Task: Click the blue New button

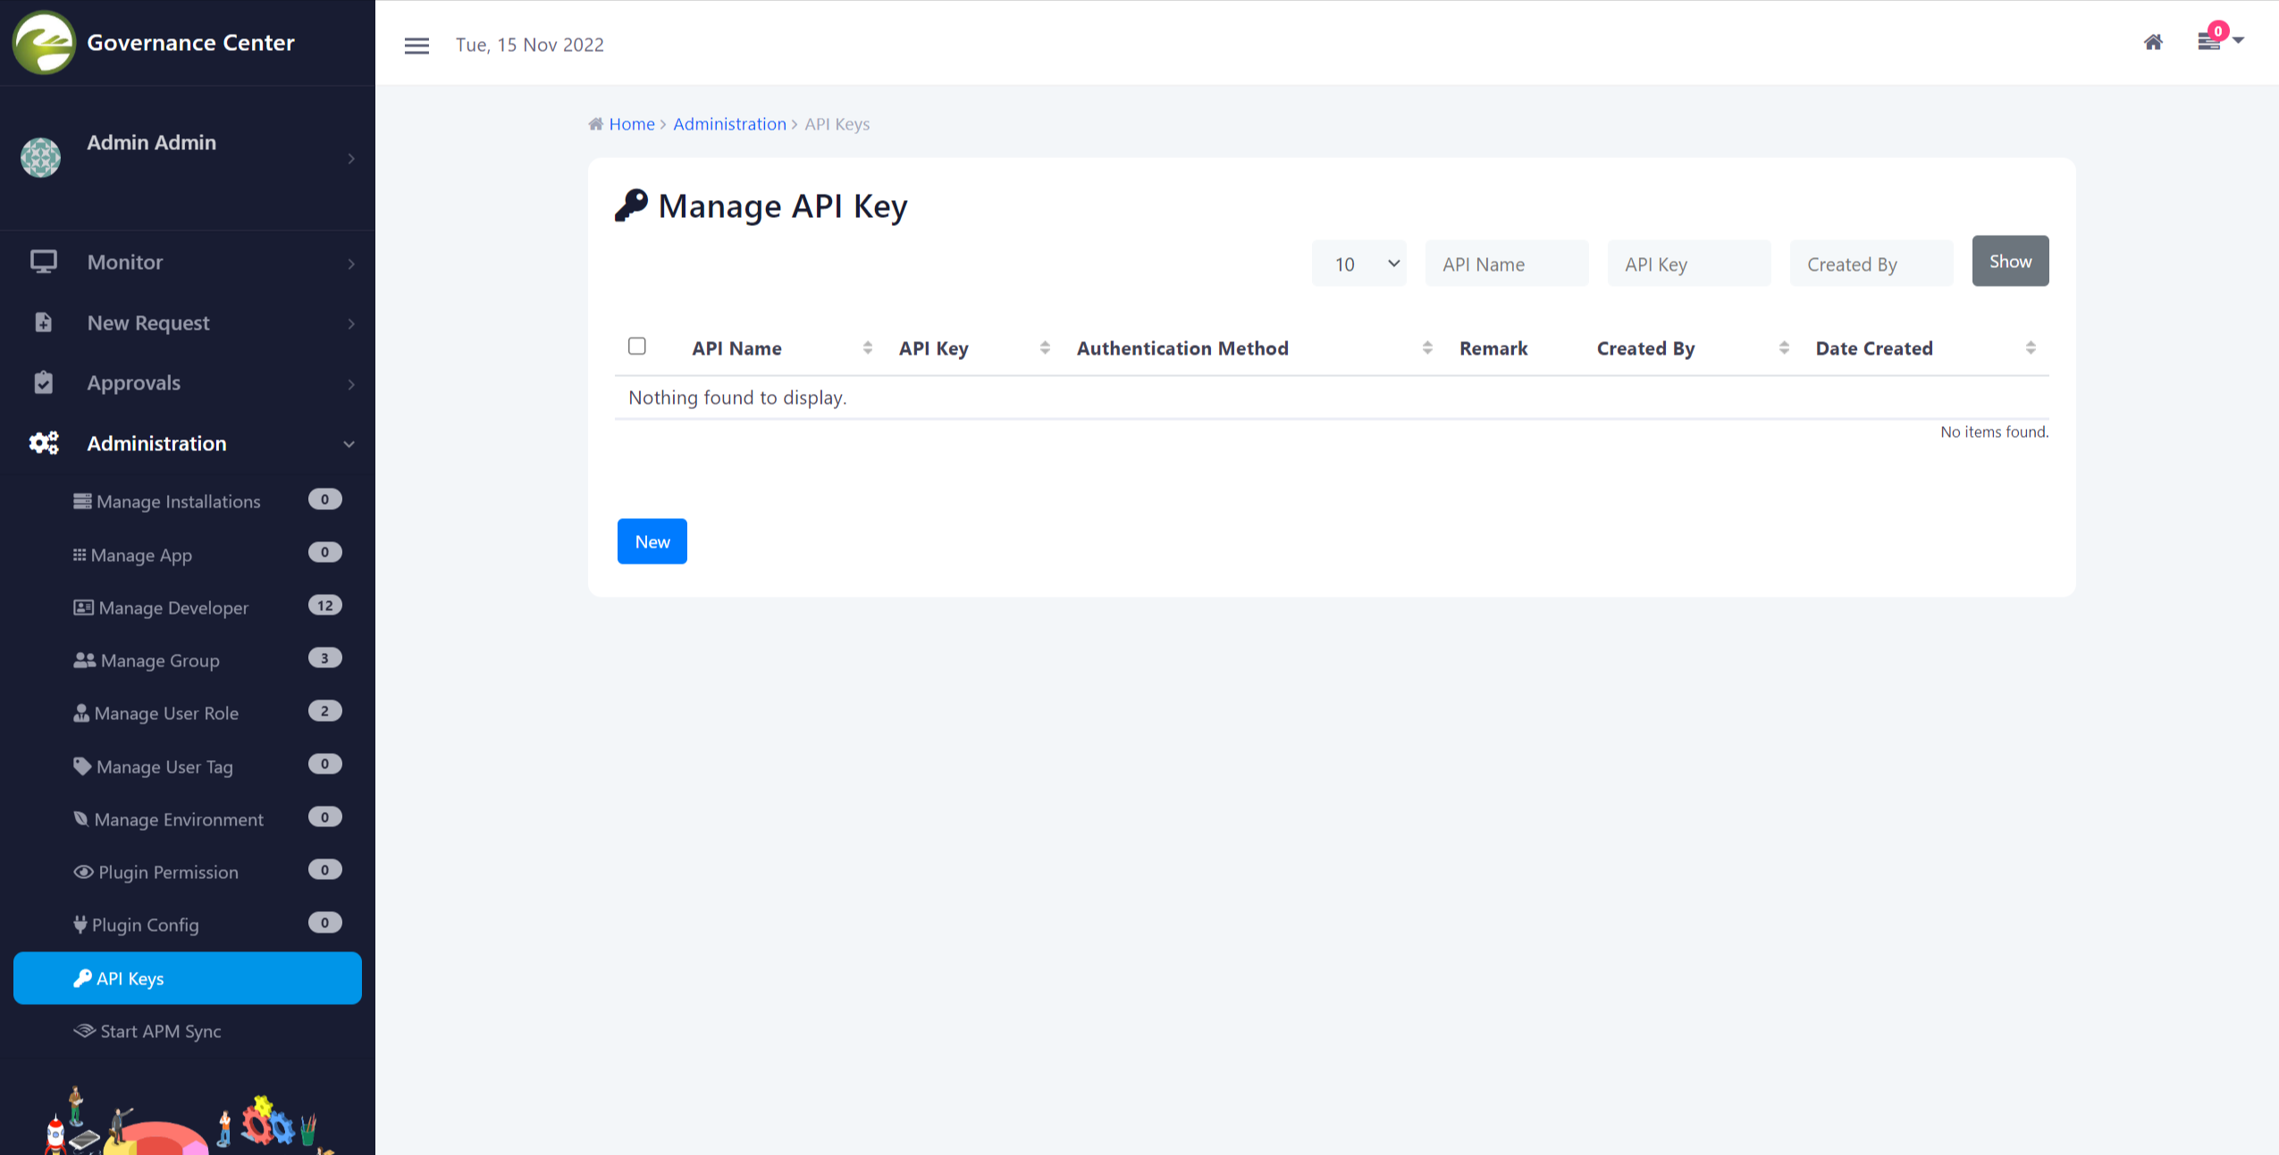Action: tap(652, 541)
